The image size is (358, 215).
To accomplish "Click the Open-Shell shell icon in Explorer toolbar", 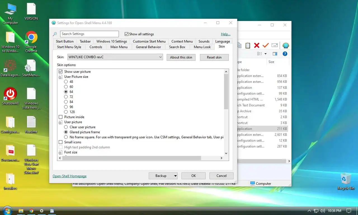I will point(285,45).
